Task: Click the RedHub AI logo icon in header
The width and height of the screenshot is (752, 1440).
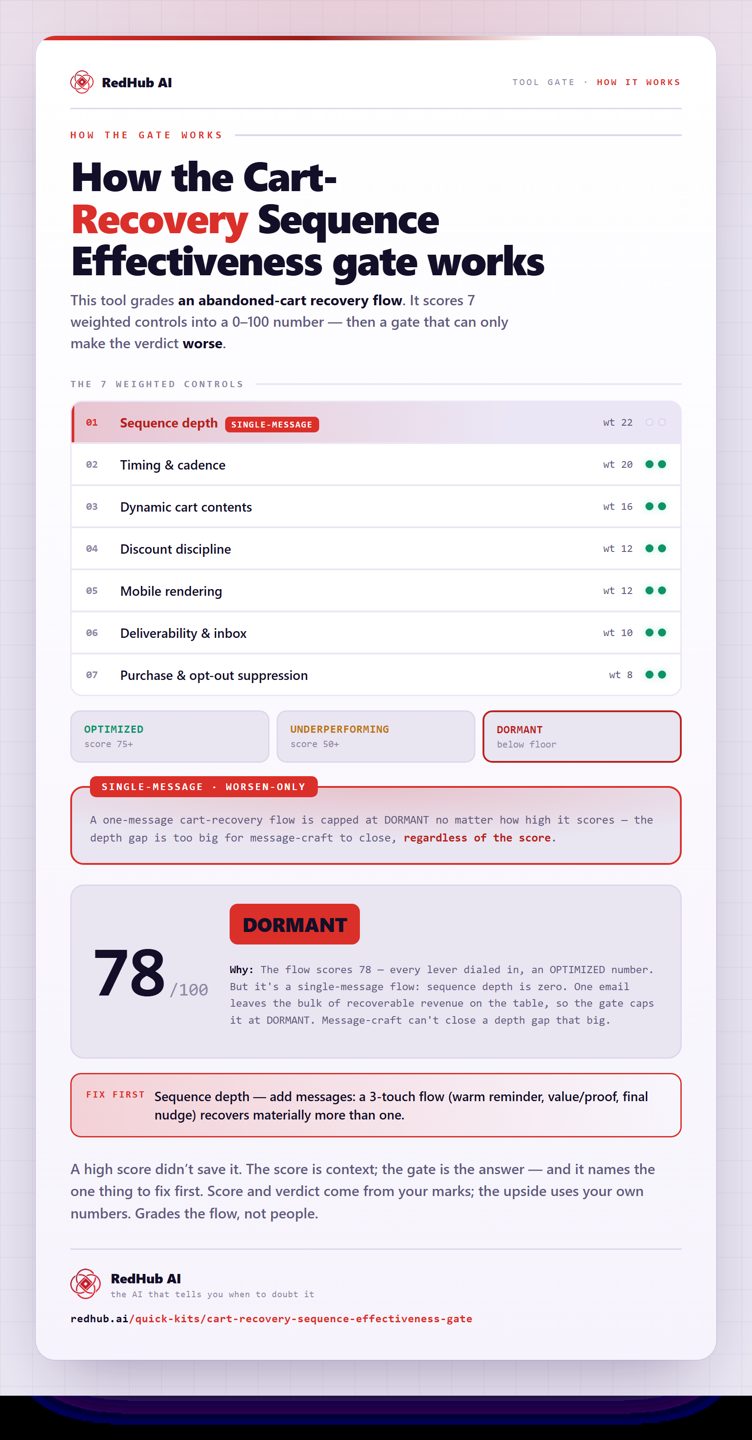Action: point(81,82)
